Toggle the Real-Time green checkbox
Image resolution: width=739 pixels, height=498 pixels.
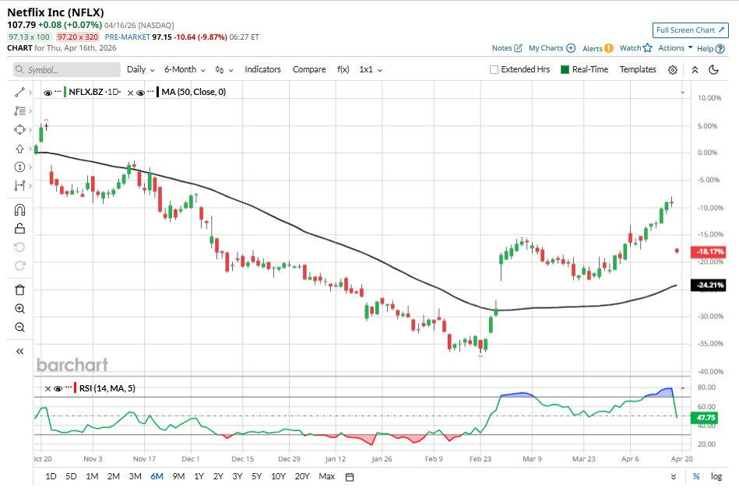(565, 70)
